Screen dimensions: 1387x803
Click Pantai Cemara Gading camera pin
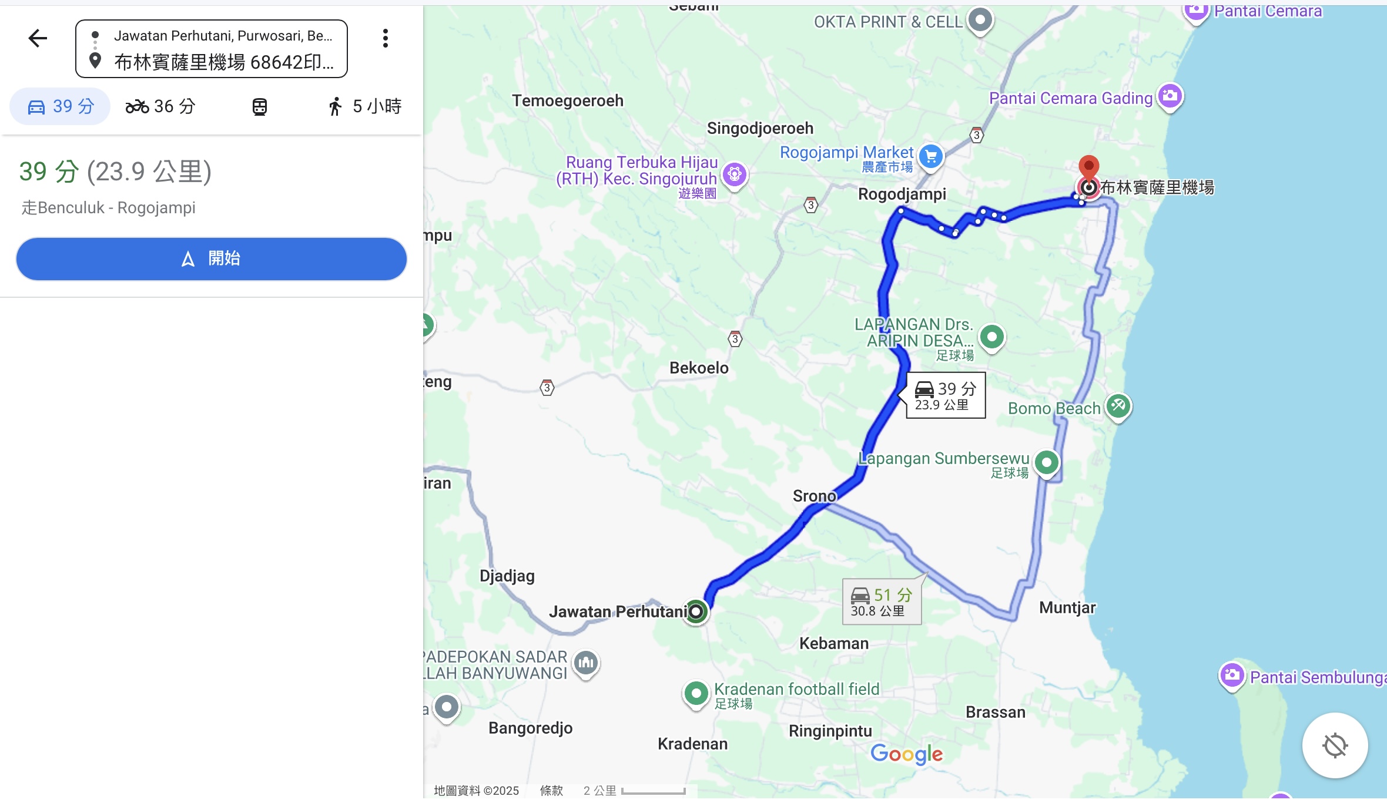1170,97
